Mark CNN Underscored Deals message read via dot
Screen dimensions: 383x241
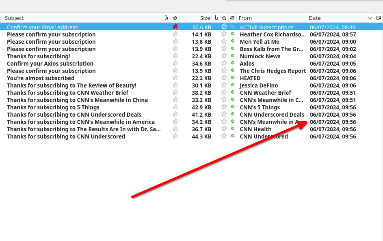[x=233, y=114]
